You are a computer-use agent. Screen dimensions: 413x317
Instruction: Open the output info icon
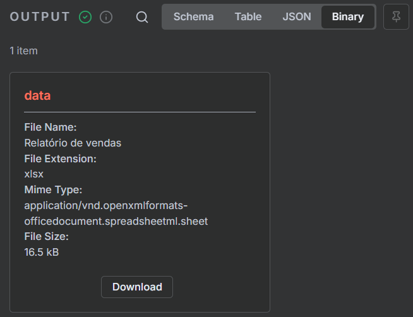[x=106, y=17]
